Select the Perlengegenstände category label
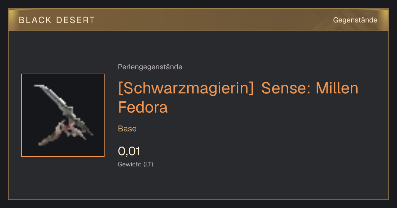Image resolution: width=397 pixels, height=208 pixels. tap(150, 67)
